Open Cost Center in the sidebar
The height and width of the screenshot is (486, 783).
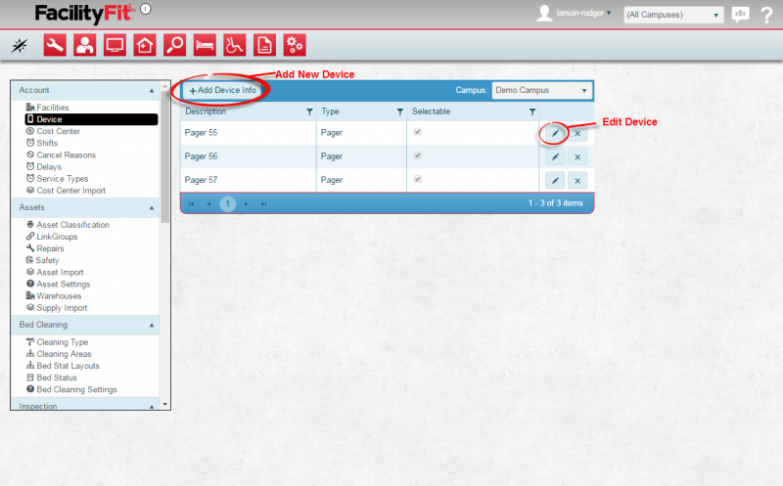pyautogui.click(x=53, y=131)
